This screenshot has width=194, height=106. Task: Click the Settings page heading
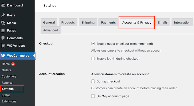click(50, 6)
